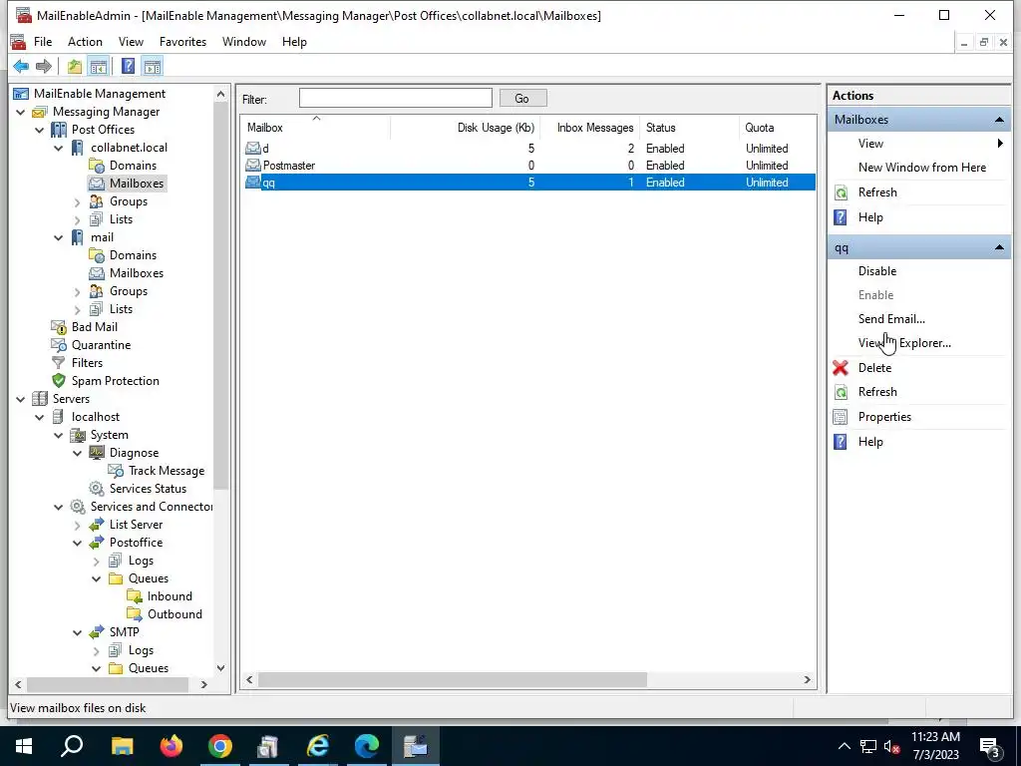Open the File menu
This screenshot has height=766, width=1021.
pos(42,42)
